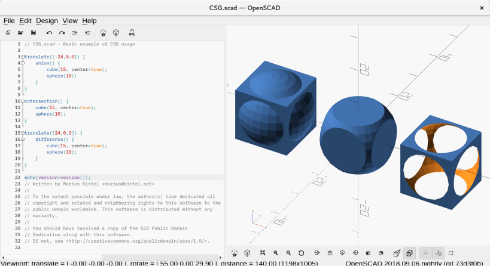Click the 'intersection() {' code line
Image resolution: width=490 pixels, height=266 pixels.
(x=46, y=101)
